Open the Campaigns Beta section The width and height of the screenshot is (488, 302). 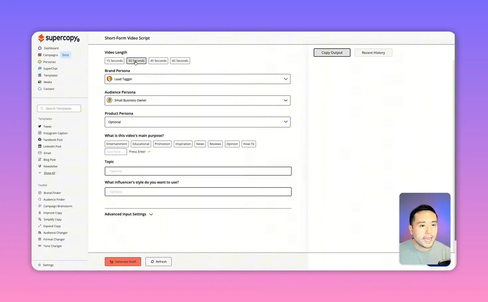(x=50, y=55)
